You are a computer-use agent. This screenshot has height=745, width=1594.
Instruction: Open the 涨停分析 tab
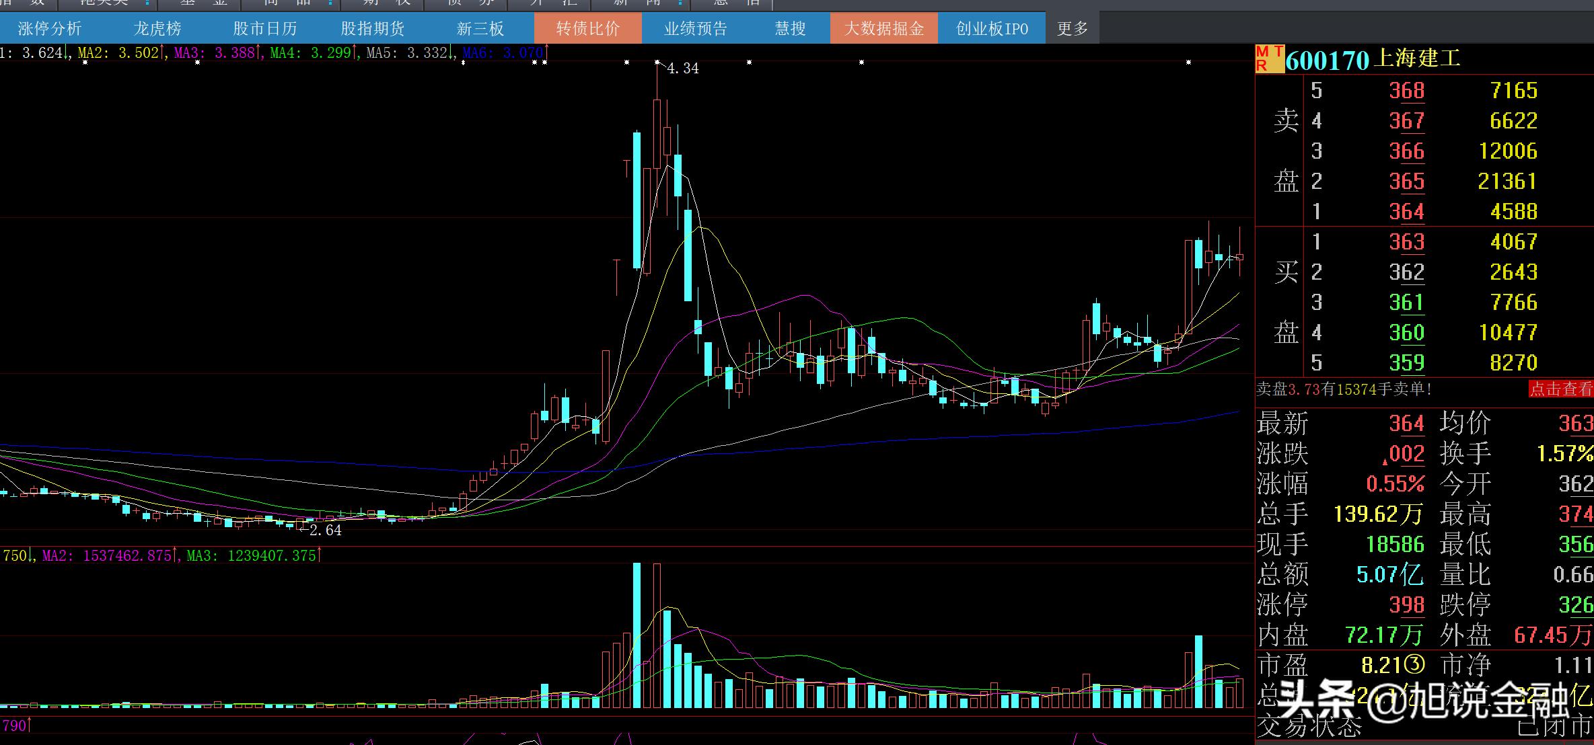[x=49, y=28]
